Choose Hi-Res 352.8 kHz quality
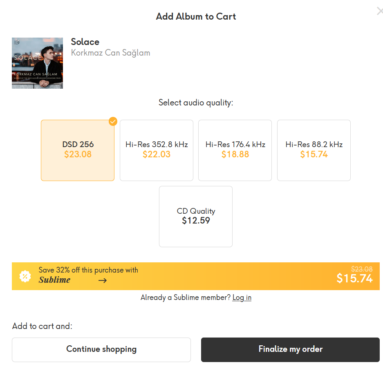The height and width of the screenshot is (369, 383). 157,150
